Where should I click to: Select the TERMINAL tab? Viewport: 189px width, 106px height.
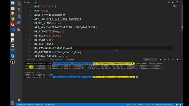(x=71, y=59)
